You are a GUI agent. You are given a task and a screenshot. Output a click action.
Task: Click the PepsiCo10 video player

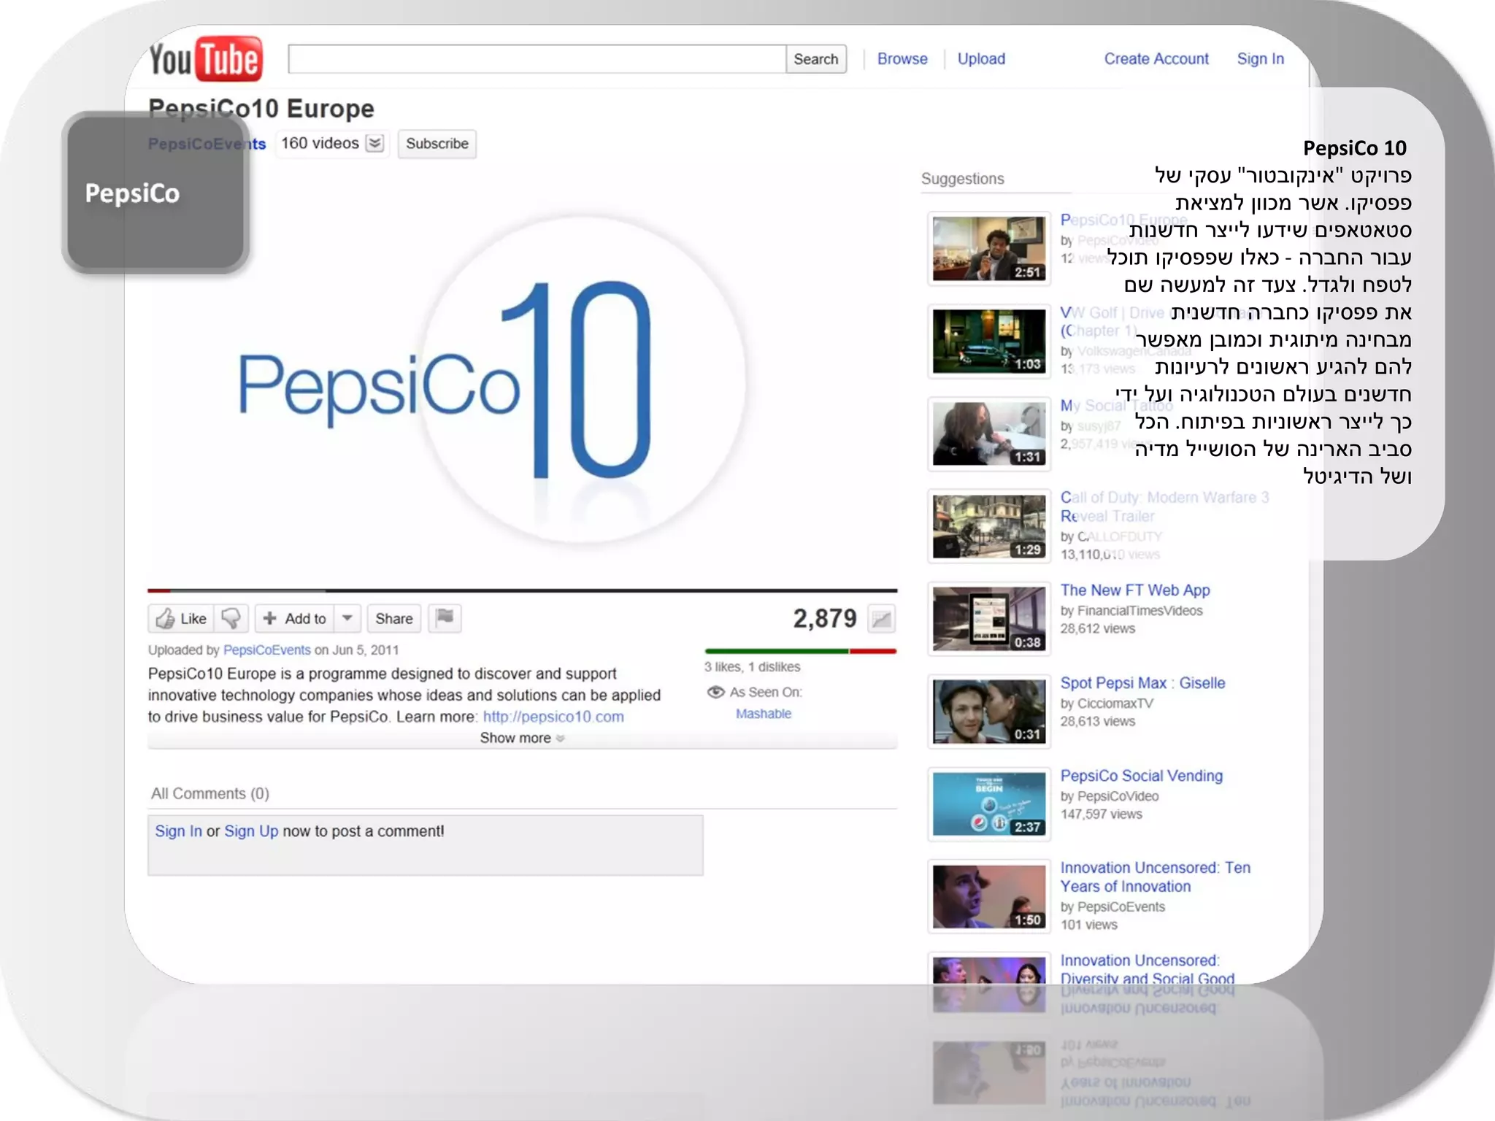(x=522, y=378)
